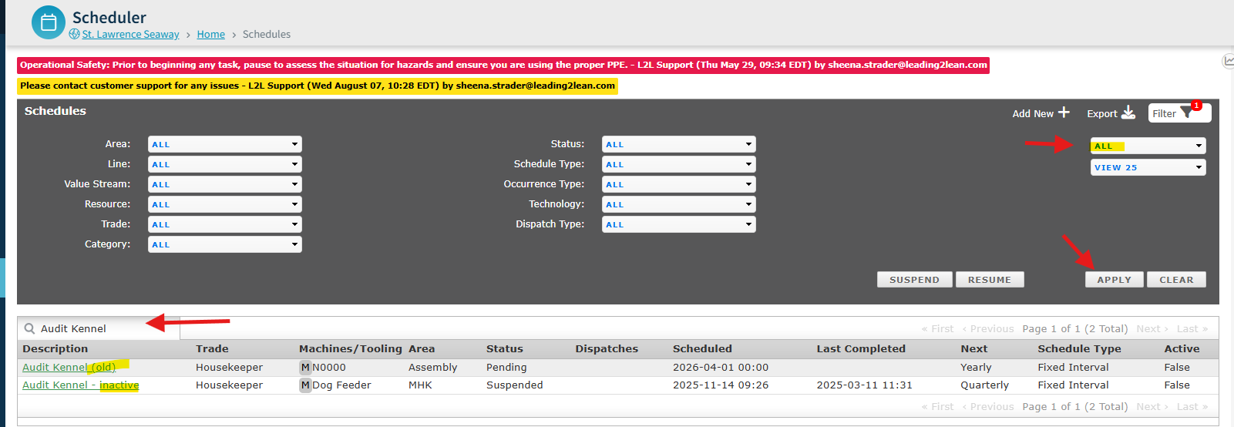Click the Add New plus icon
Image resolution: width=1234 pixels, height=427 pixels.
(x=1064, y=113)
